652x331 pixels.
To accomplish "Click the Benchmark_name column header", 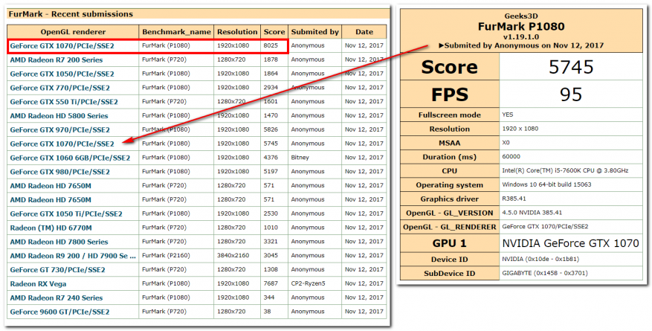I will pyautogui.click(x=176, y=32).
